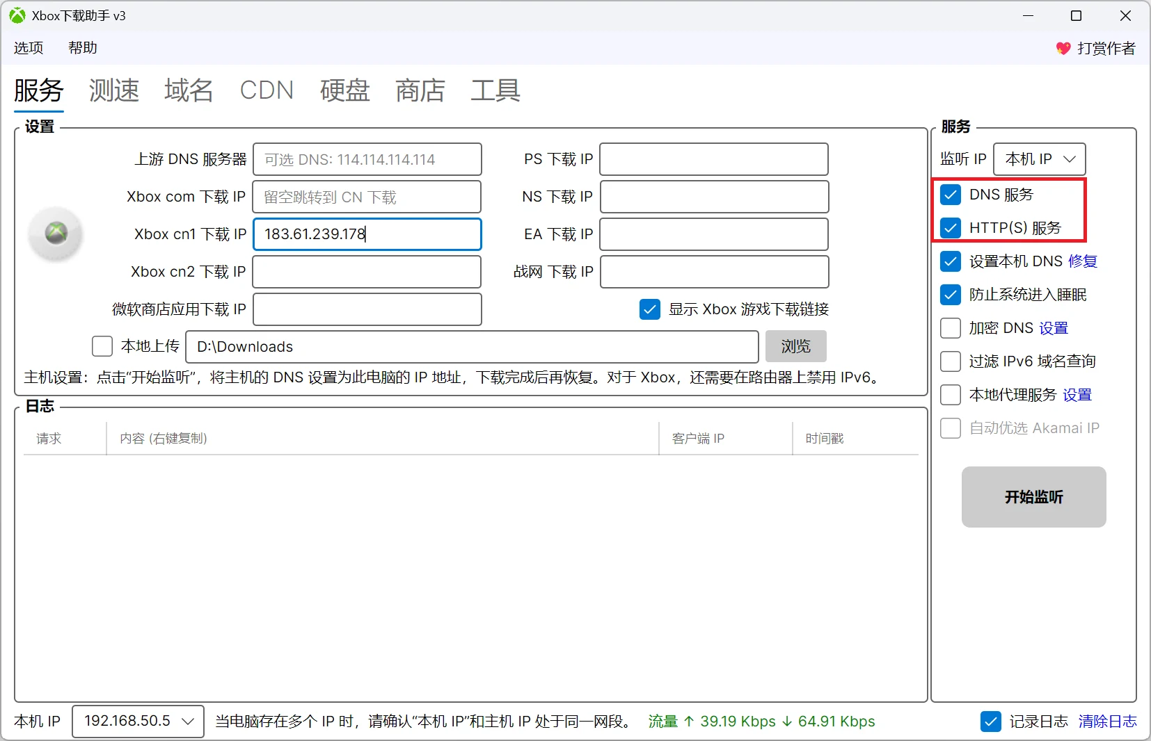The width and height of the screenshot is (1151, 741).
Task: Click the 内容 (右键复制) column header
Action: click(382, 439)
